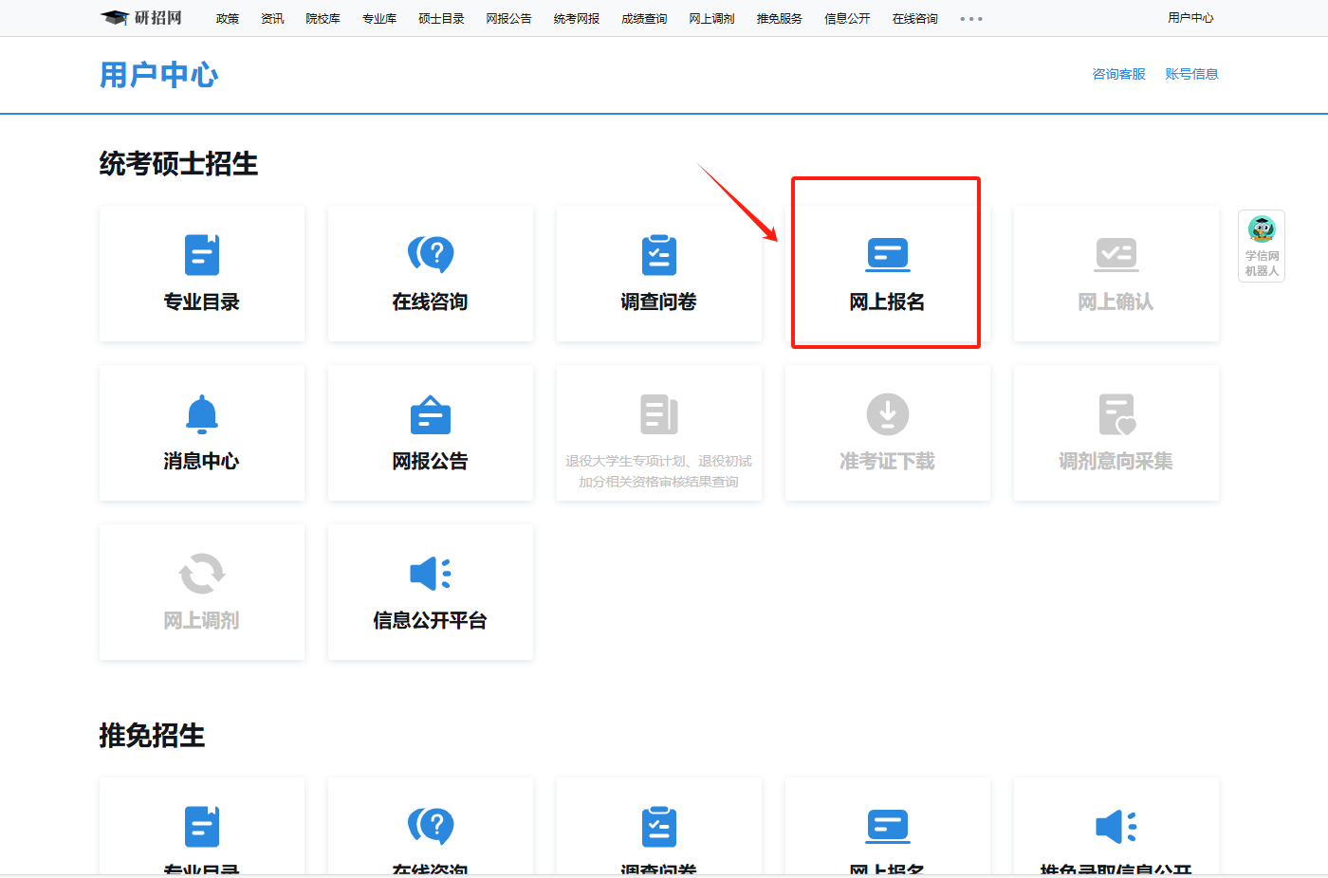This screenshot has height=878, width=1328.
Task: Click the 在线咨询 question bubble icon
Action: [431, 254]
